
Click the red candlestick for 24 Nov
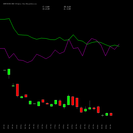[x=77, y=102]
